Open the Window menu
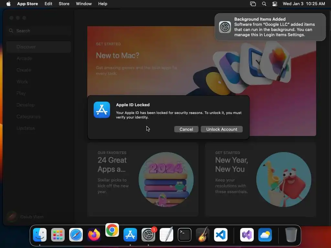The height and width of the screenshot is (248, 331). pyautogui.click(x=84, y=4)
